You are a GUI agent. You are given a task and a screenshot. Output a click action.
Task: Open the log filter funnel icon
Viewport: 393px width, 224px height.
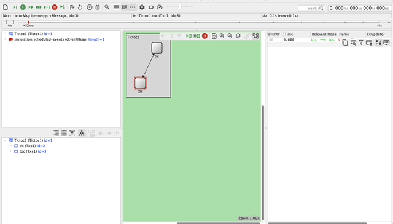(361, 42)
